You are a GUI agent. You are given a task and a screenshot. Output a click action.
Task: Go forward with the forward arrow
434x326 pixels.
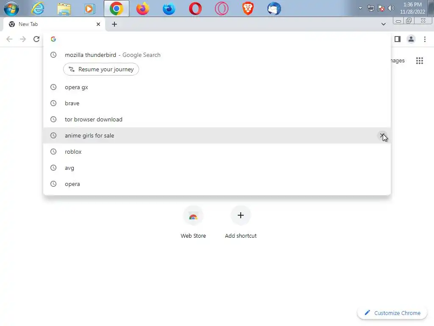pos(23,39)
